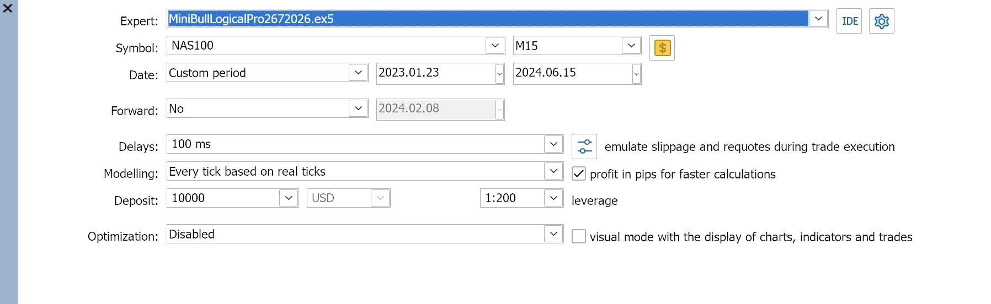Expand the Expert dropdown arrow

click(x=818, y=19)
